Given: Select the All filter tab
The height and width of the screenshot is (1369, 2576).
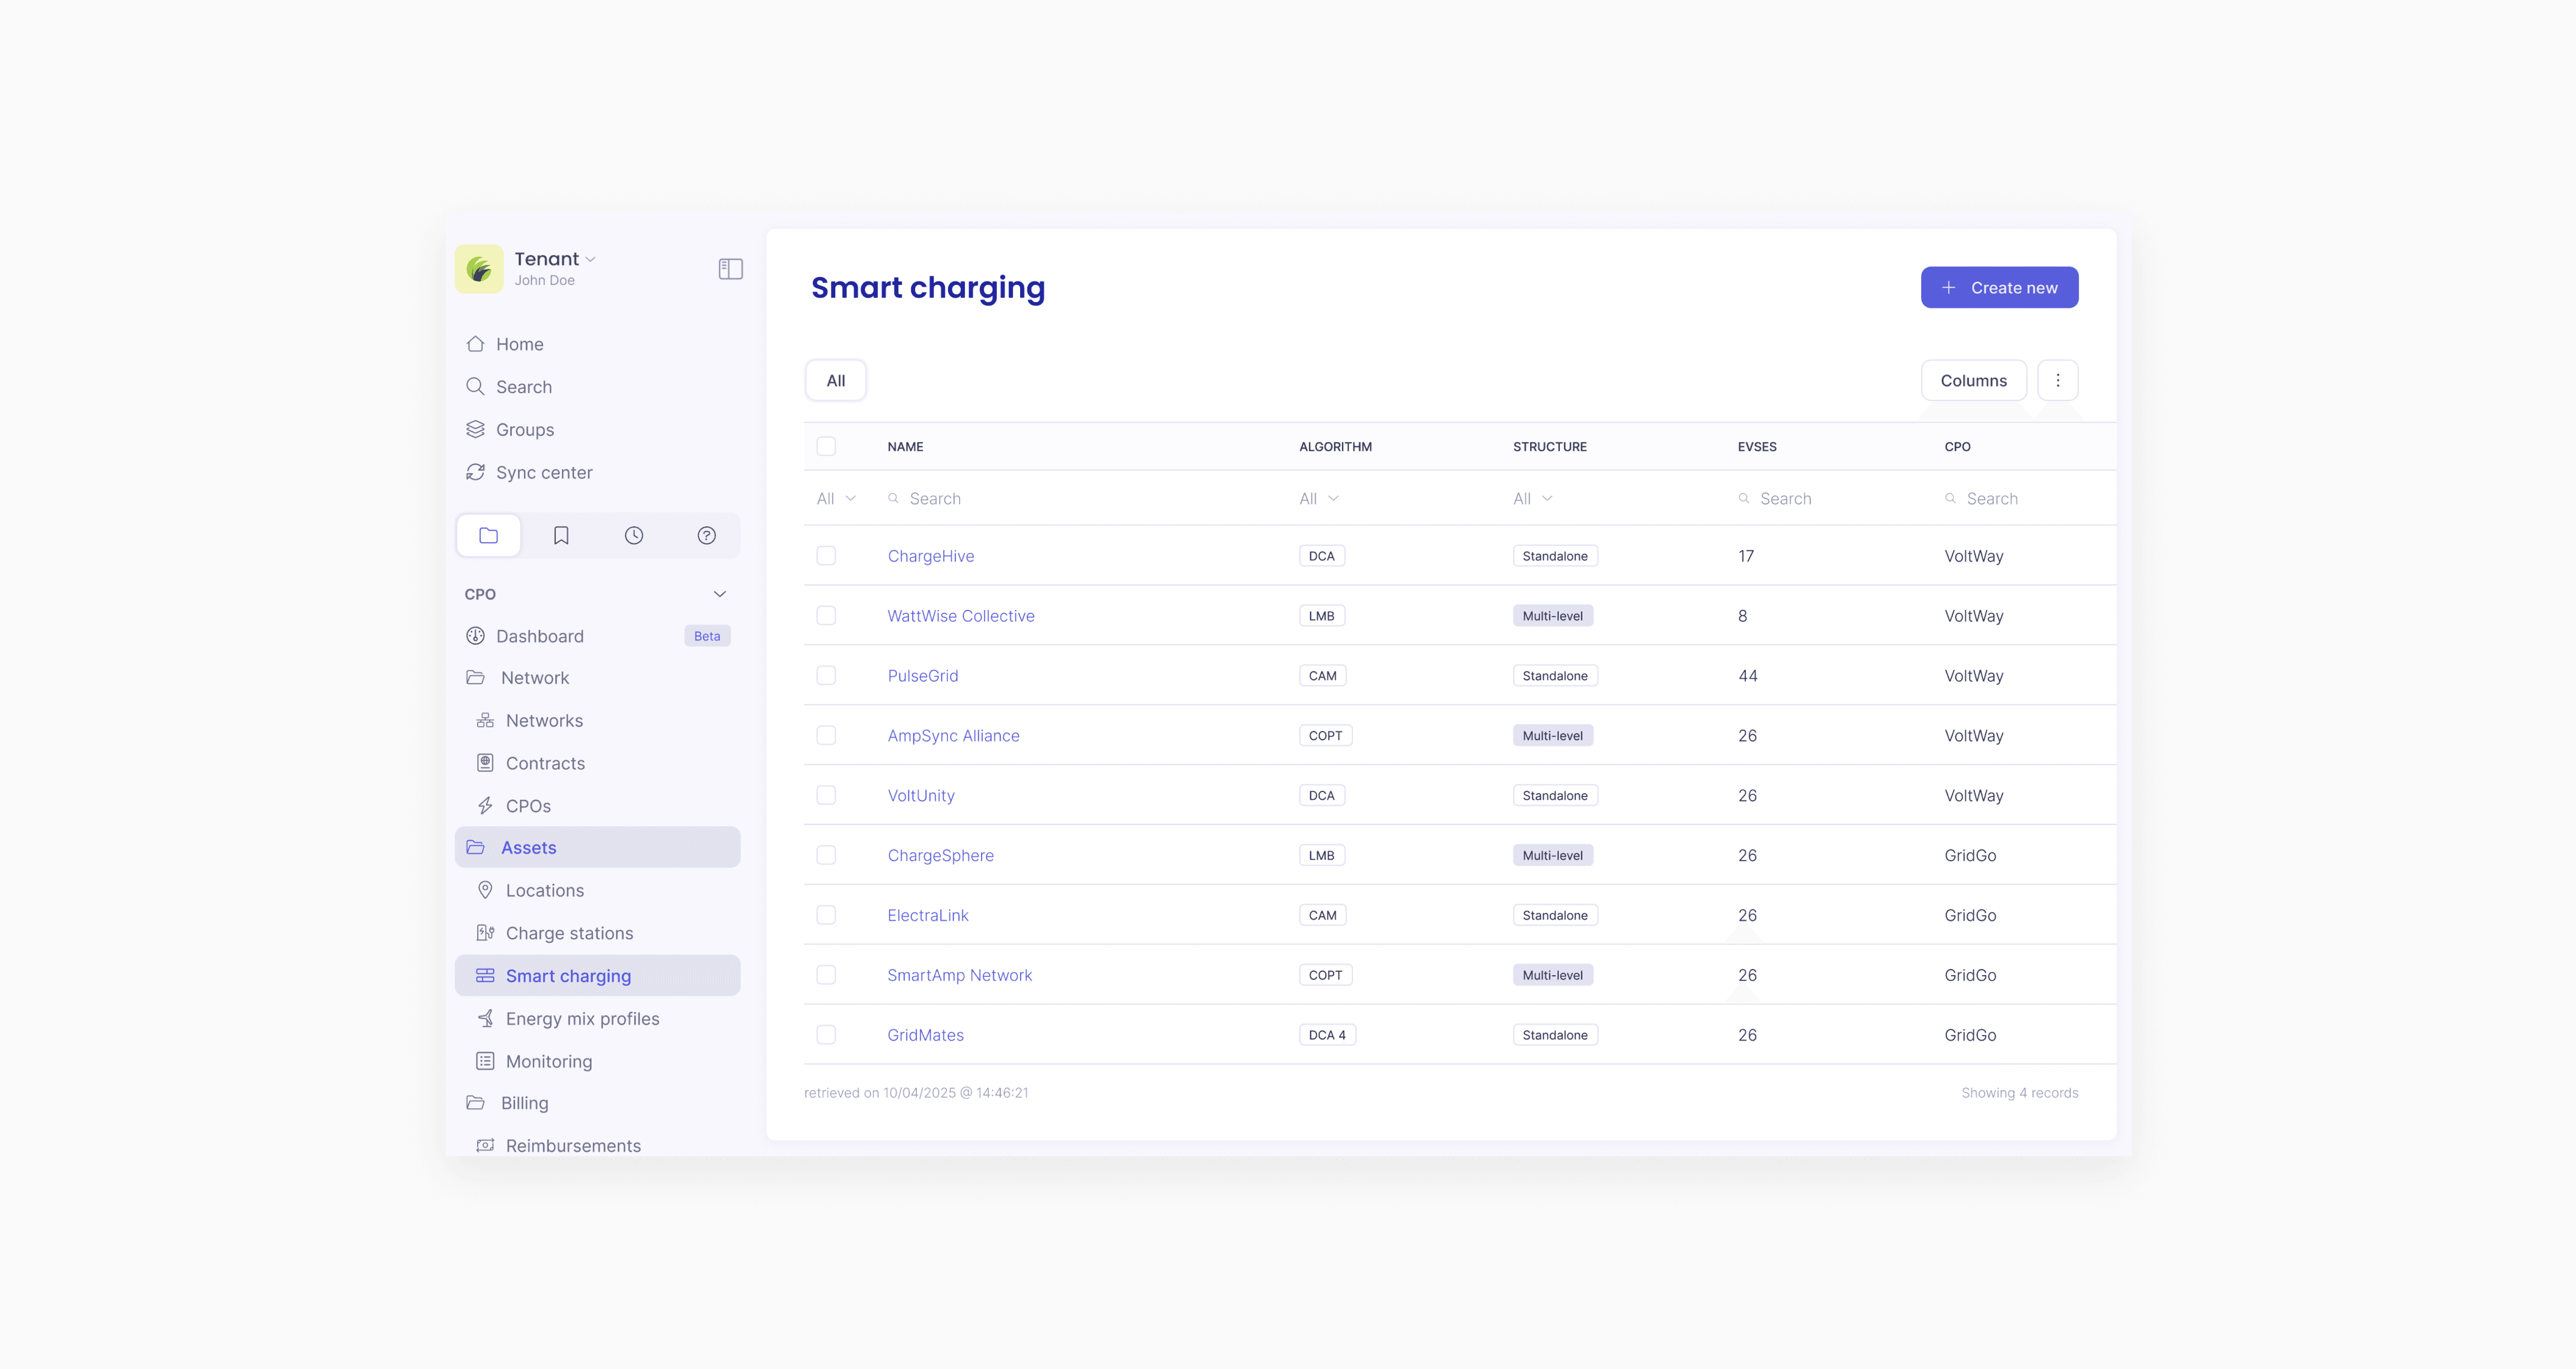Looking at the screenshot, I should pos(835,380).
